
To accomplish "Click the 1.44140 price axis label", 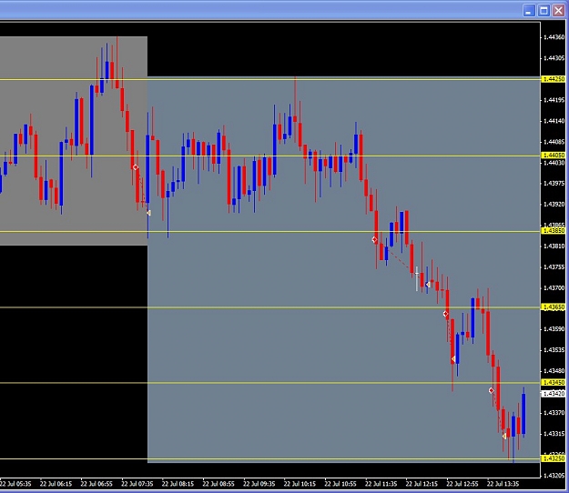I will [x=554, y=121].
